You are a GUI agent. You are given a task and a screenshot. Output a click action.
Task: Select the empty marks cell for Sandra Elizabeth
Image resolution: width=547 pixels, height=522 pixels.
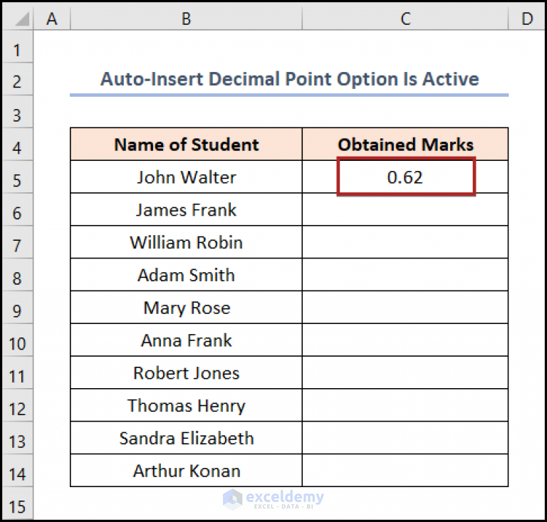pyautogui.click(x=405, y=438)
